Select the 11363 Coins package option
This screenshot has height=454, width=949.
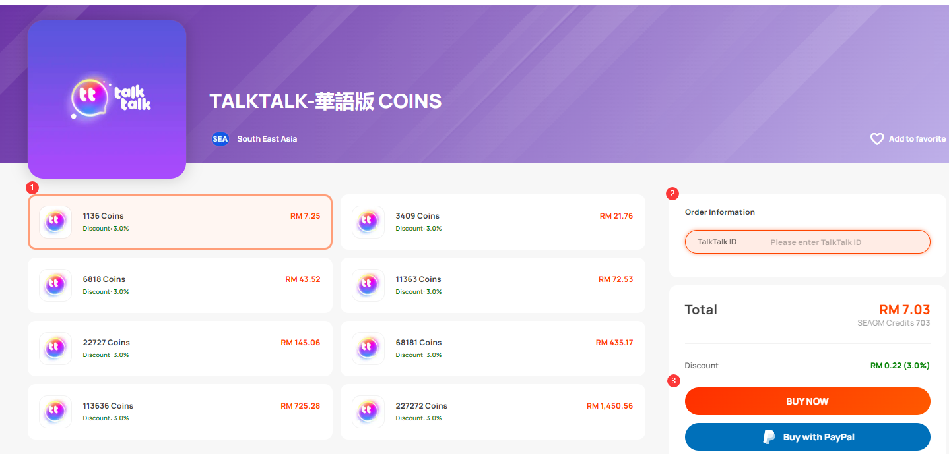pyautogui.click(x=493, y=285)
